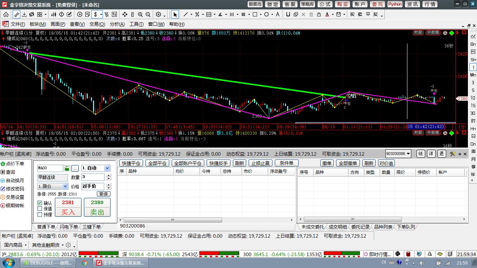This screenshot has width=477, height=268.
Task: Open the 文件(F) menu
Action: coord(18,24)
